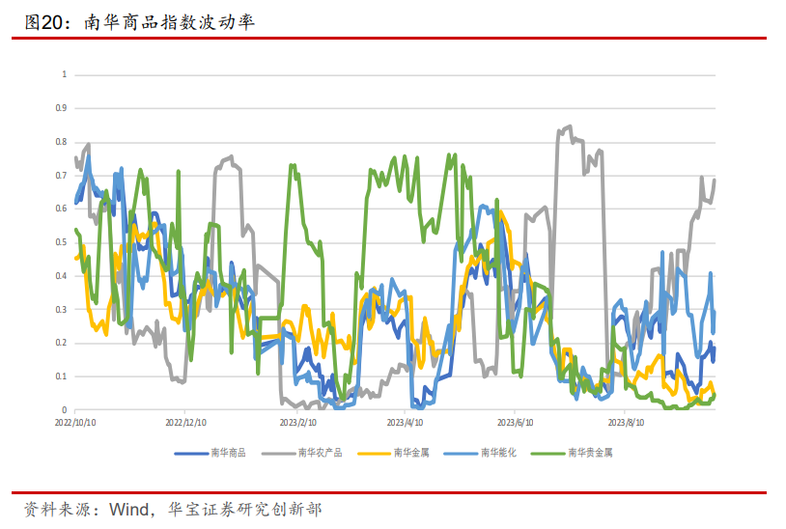Click the chart title 图20：南华商品指数波动率
The image size is (786, 529).
[x=140, y=22]
